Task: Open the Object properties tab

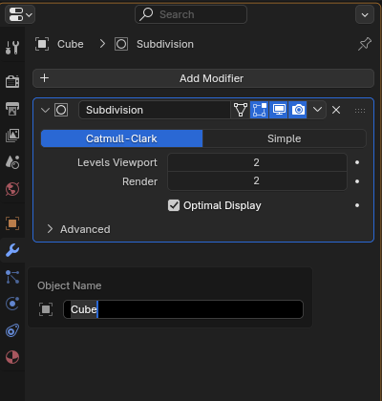Action: point(12,223)
